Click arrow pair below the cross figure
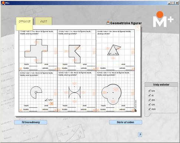Image resolution: width=180 pixels, height=143 pixels. (x=36, y=60)
